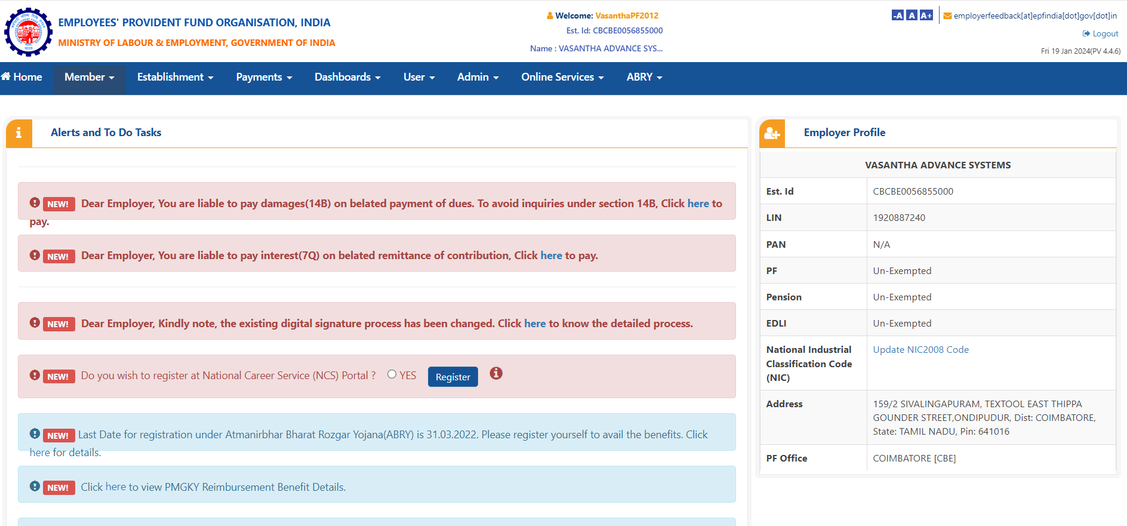Click 'here' link for PMGKY reimbursement details
Image resolution: width=1127 pixels, height=526 pixels.
point(116,487)
